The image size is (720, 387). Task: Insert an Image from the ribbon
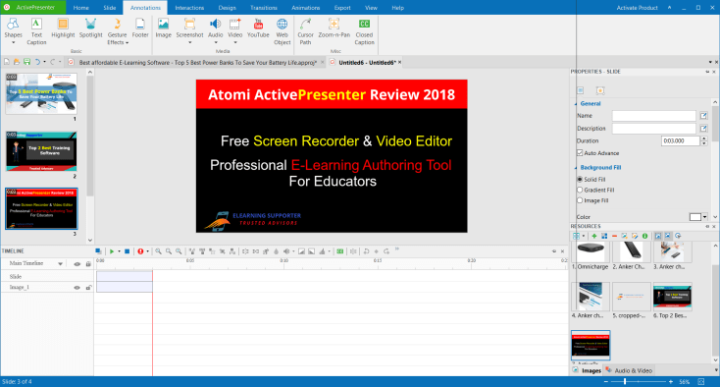[163, 28]
